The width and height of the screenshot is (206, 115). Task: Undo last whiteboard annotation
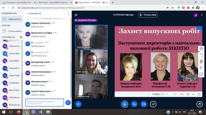coord(201,55)
